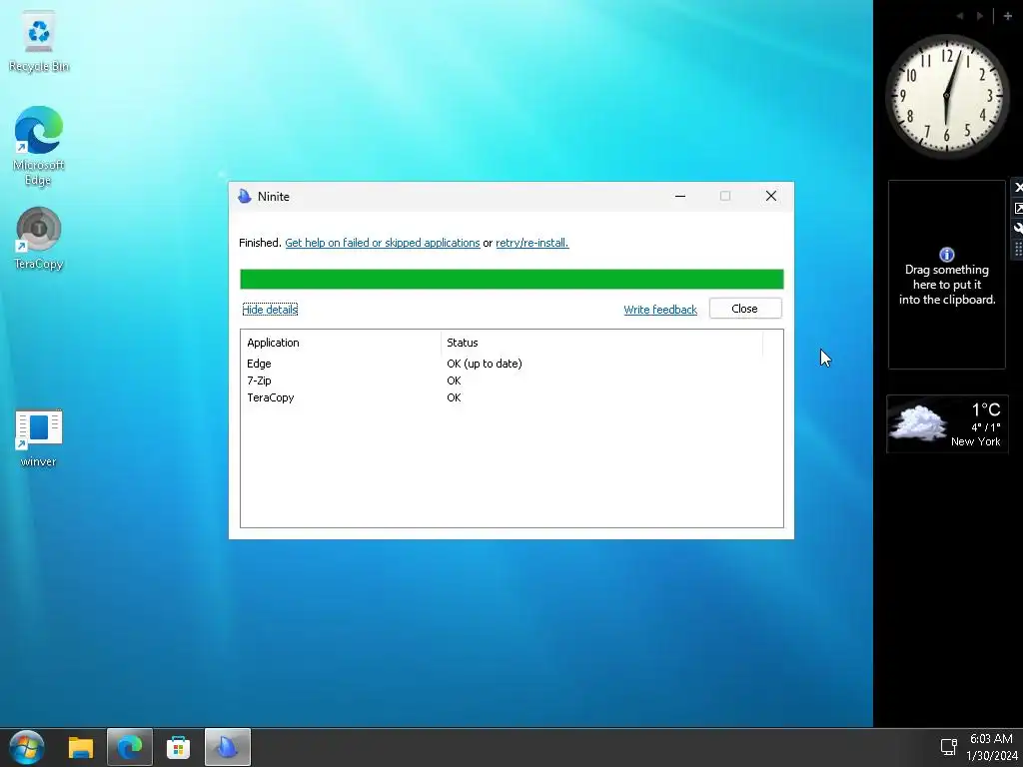Open the taskbar date and time

click(x=991, y=747)
